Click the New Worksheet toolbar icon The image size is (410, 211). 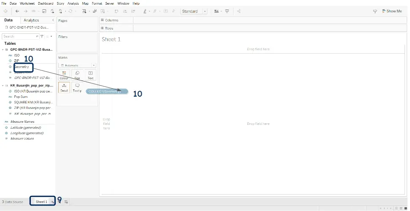point(84,11)
